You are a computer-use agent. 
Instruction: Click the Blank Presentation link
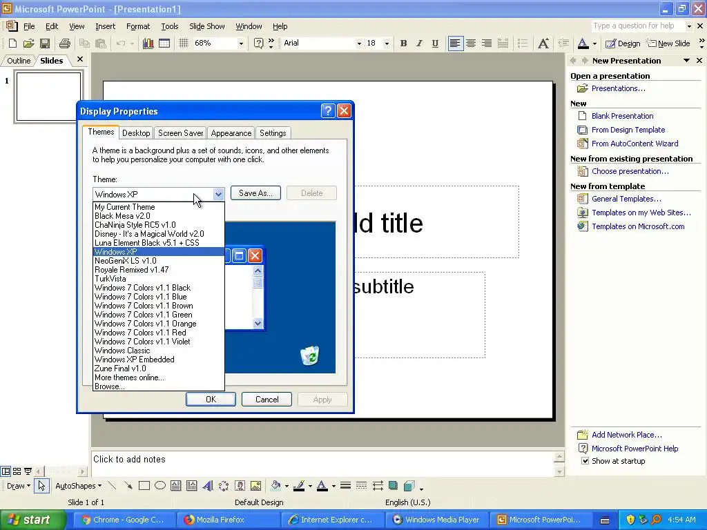tap(622, 116)
